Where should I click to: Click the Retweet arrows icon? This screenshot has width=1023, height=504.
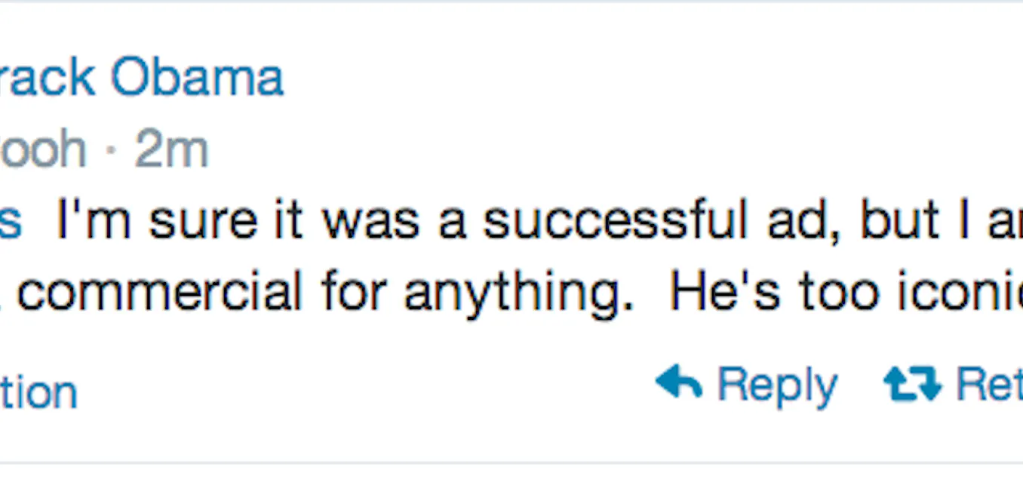912,383
